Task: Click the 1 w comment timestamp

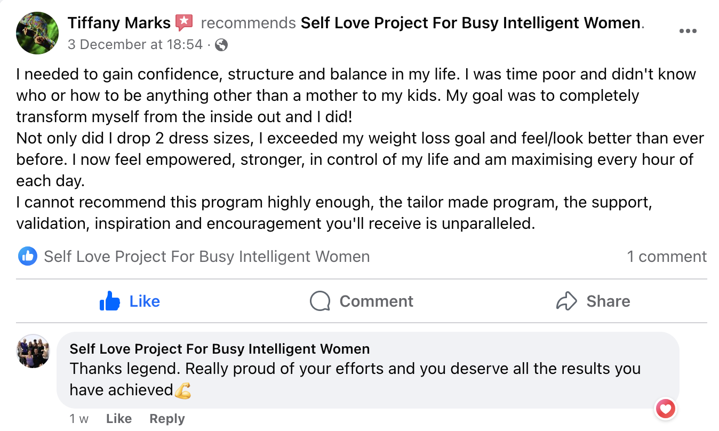Action: click(x=79, y=419)
